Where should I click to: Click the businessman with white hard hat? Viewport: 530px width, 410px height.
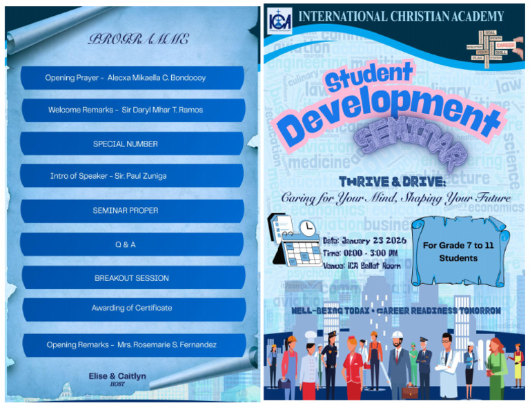(x=399, y=364)
